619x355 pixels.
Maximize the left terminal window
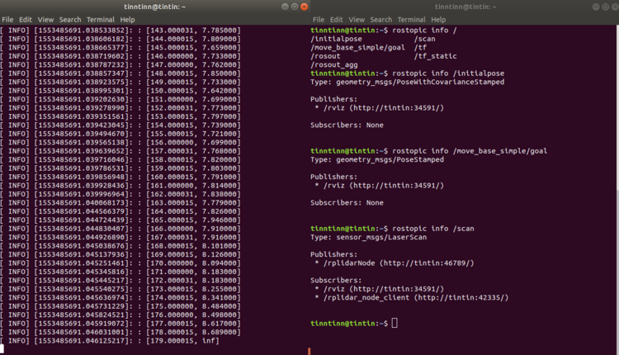pos(295,7)
